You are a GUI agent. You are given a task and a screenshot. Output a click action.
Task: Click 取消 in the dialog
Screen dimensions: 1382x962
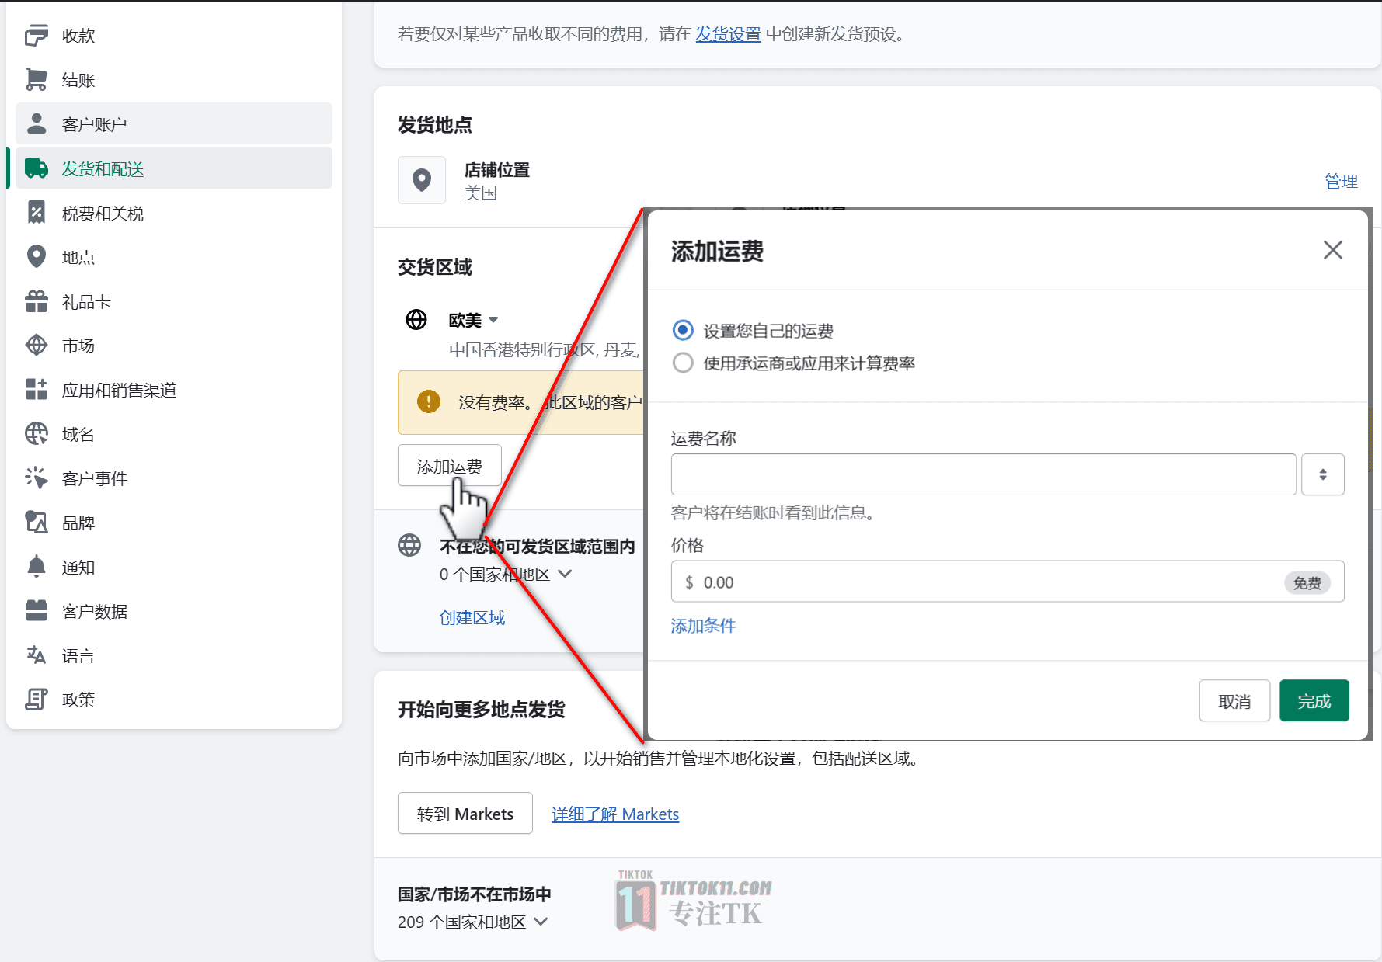[1234, 701]
